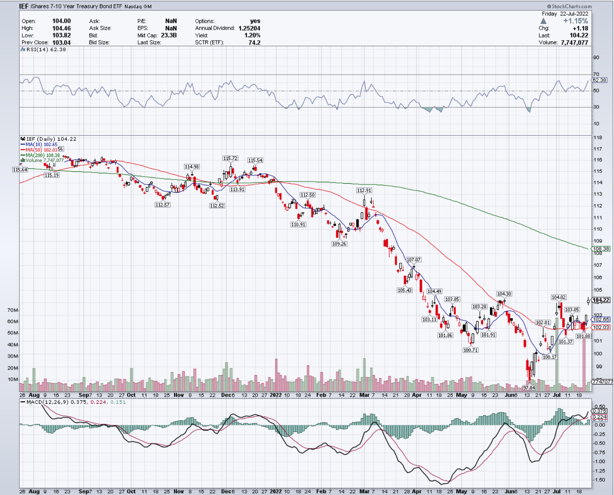Viewport: 614px width, 495px height.
Task: Click the 115.54 price label
Action: 255,160
